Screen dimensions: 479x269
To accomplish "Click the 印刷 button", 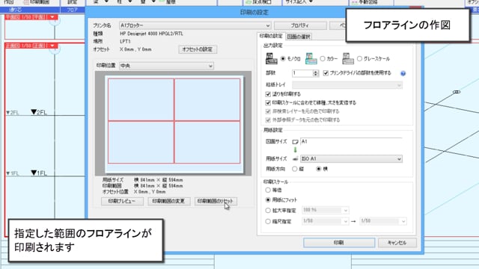I will pyautogui.click(x=339, y=243).
